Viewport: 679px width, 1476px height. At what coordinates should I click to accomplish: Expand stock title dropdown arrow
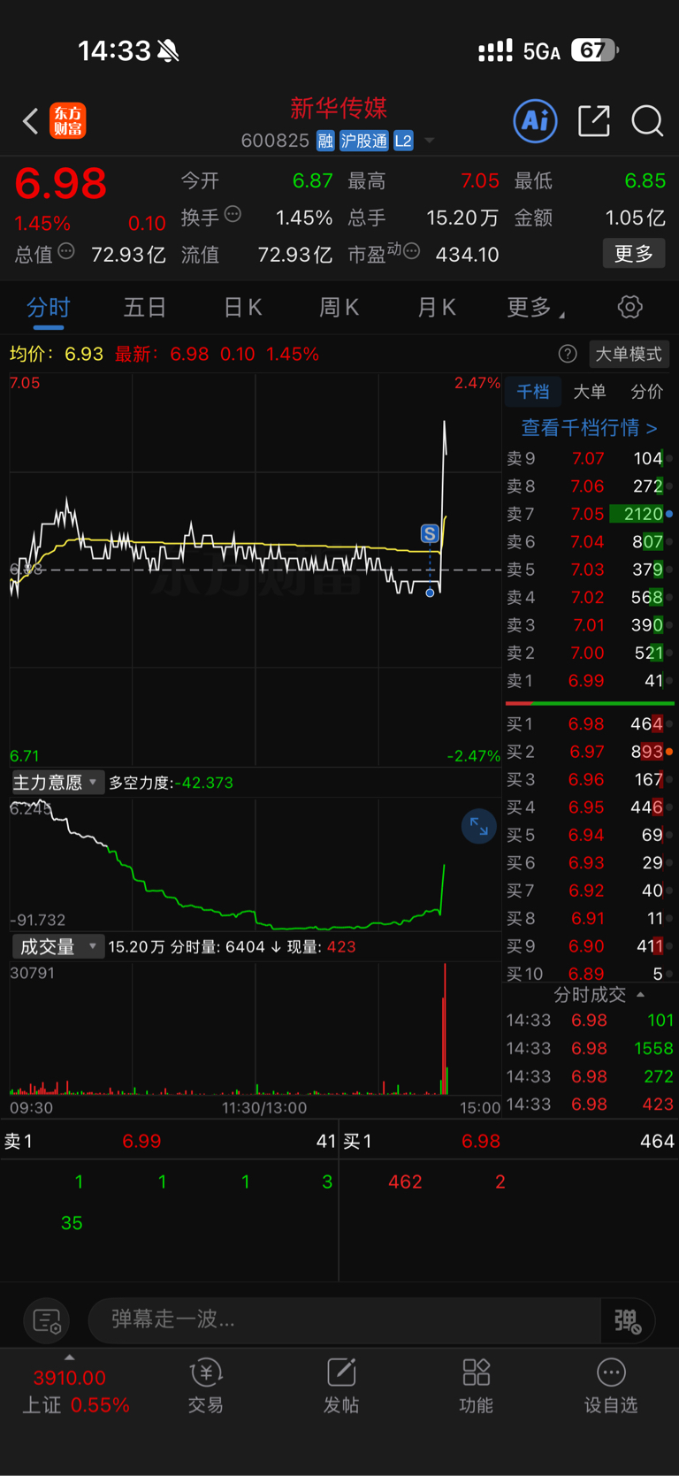[430, 141]
